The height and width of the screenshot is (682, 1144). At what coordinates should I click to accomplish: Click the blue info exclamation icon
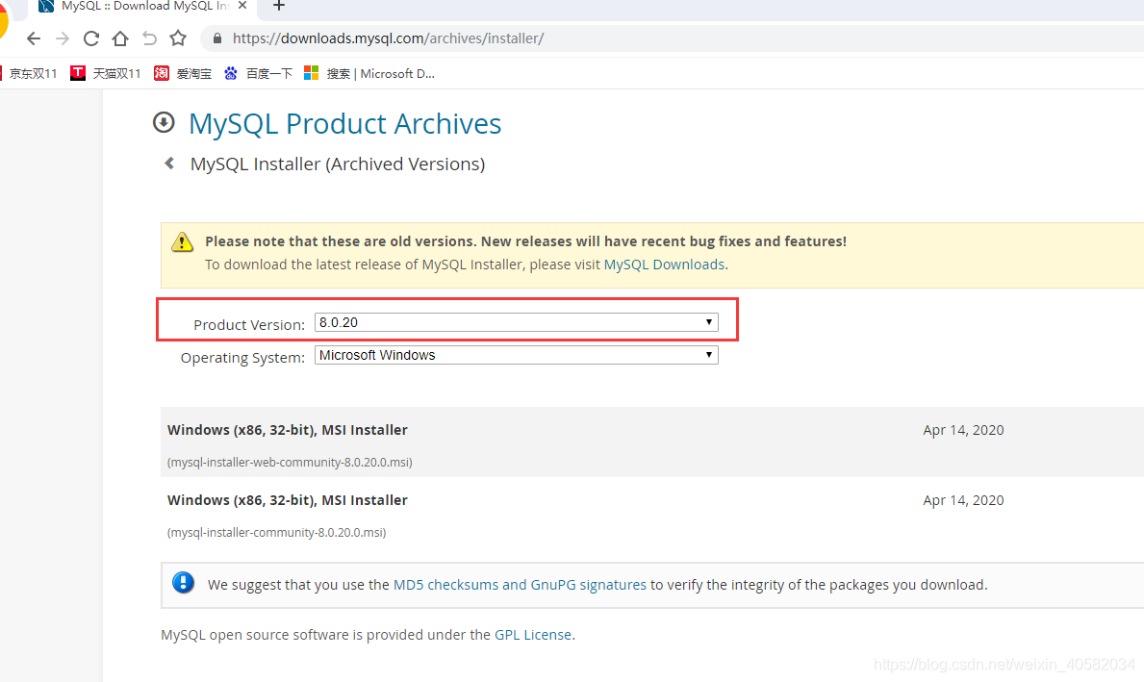(183, 582)
